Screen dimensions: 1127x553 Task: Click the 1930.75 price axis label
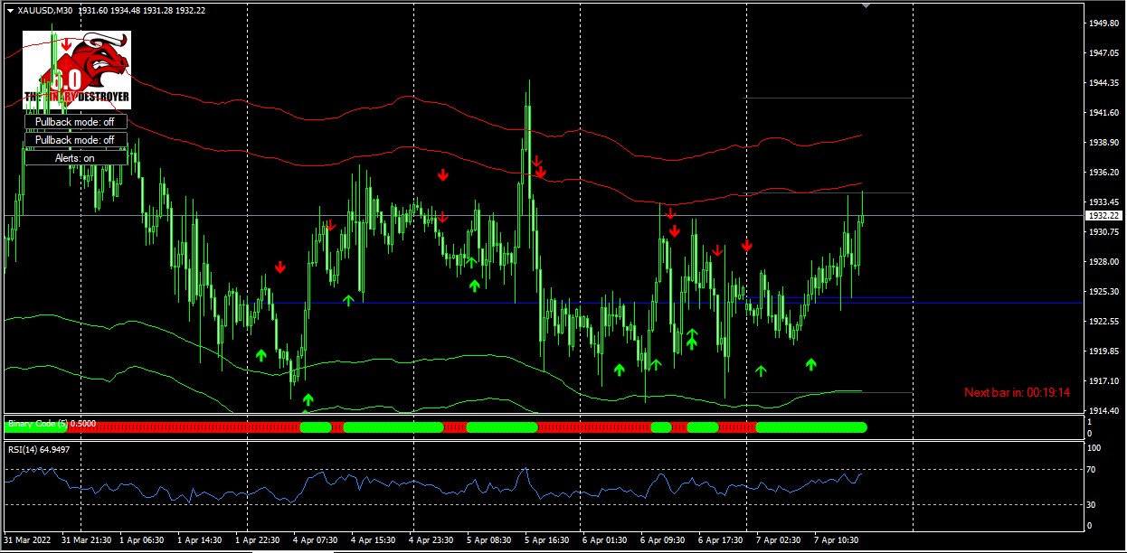[1103, 232]
